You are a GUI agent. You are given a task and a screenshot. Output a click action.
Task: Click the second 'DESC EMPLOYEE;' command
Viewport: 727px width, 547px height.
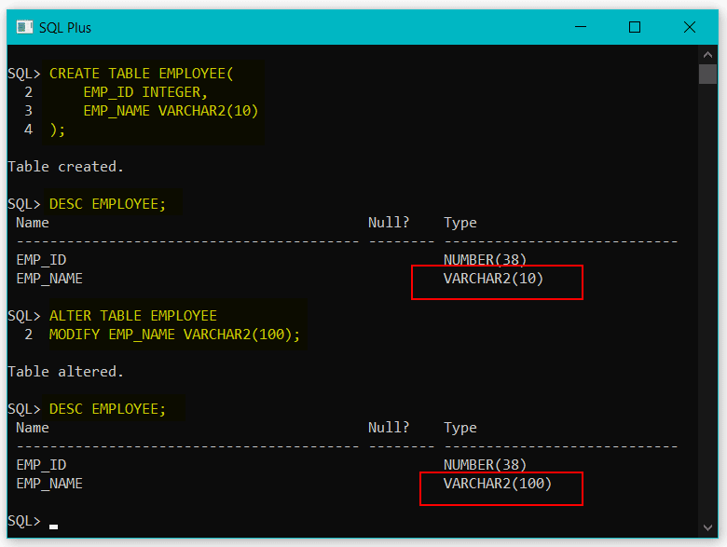click(107, 409)
